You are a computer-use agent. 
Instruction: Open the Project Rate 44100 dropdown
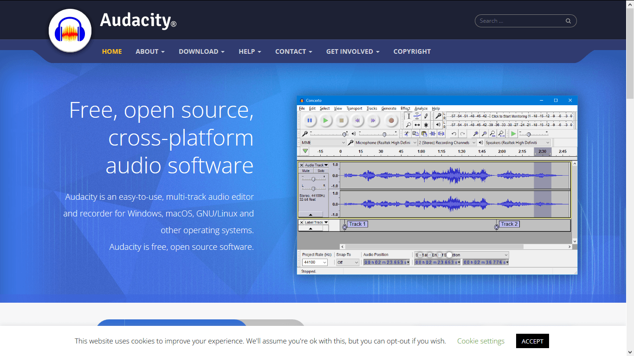click(315, 262)
